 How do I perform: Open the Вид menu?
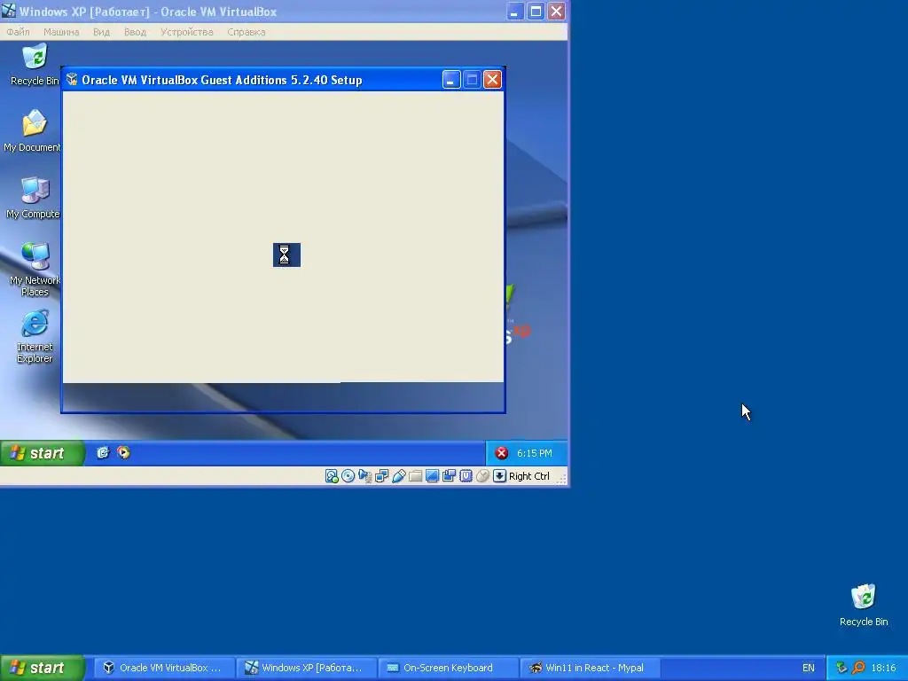coord(101,32)
